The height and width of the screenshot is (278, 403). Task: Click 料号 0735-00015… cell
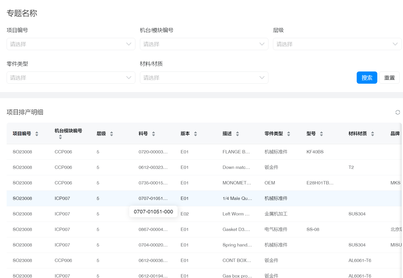(x=153, y=183)
